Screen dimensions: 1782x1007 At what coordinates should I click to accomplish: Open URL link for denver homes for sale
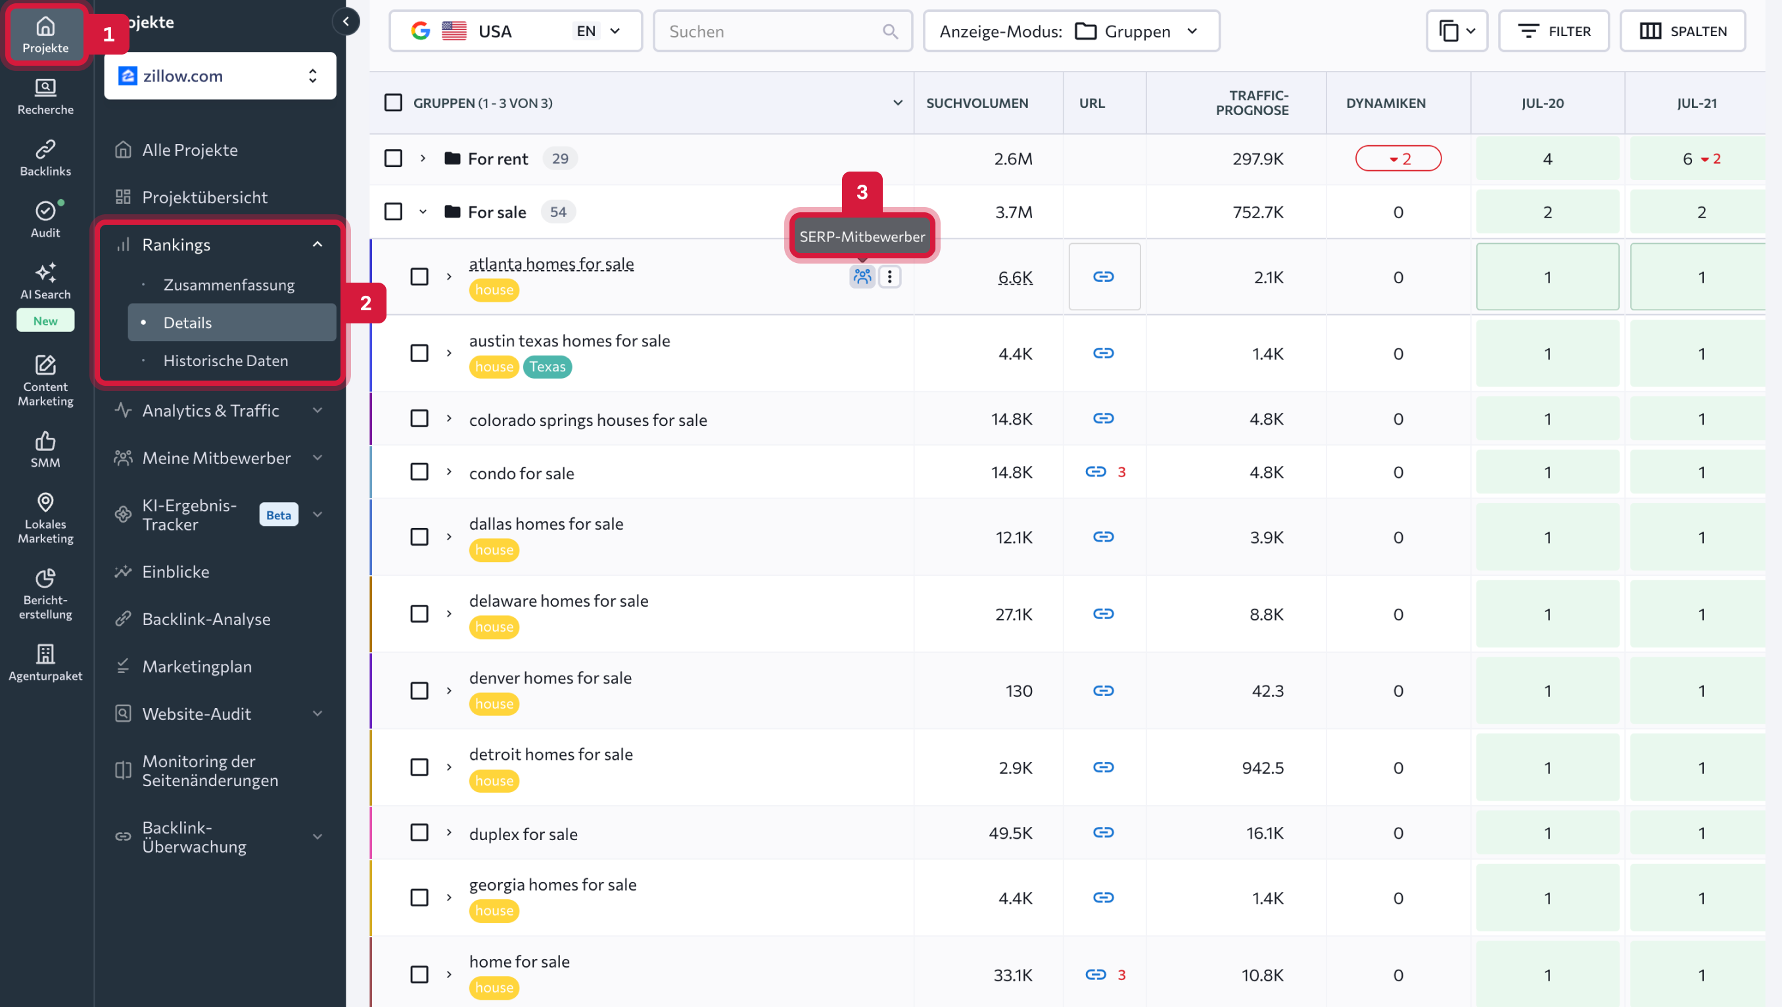(1104, 691)
